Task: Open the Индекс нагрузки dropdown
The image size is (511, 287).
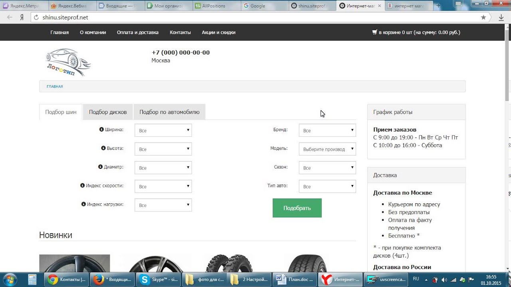Action: pos(163,205)
